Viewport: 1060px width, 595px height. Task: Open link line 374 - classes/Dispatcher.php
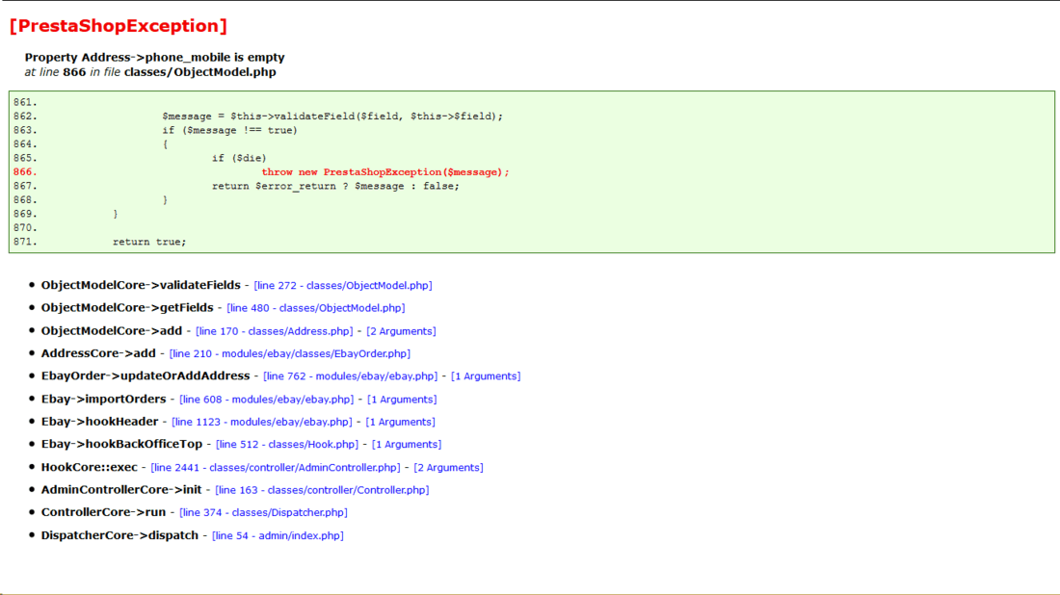(x=264, y=512)
